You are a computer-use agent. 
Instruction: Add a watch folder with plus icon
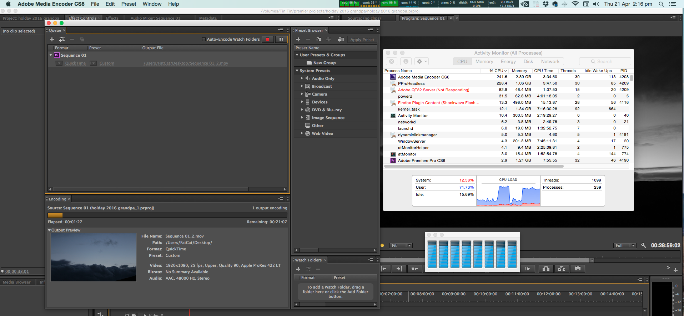click(298, 269)
